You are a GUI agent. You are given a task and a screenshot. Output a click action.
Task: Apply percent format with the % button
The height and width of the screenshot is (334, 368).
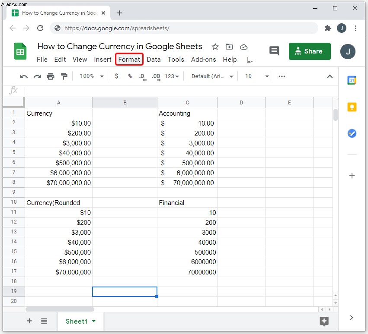click(x=130, y=76)
